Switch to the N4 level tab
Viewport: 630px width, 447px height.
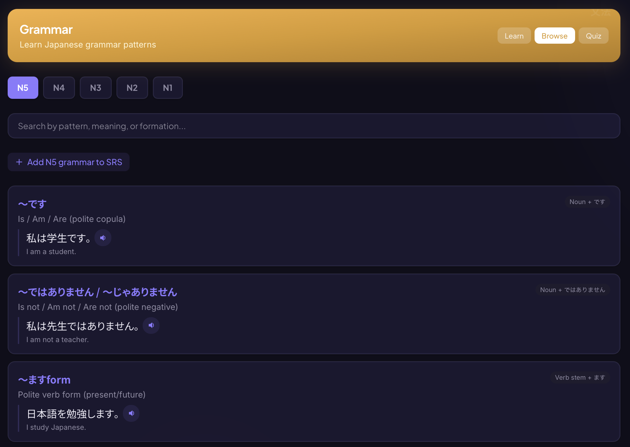tap(59, 88)
